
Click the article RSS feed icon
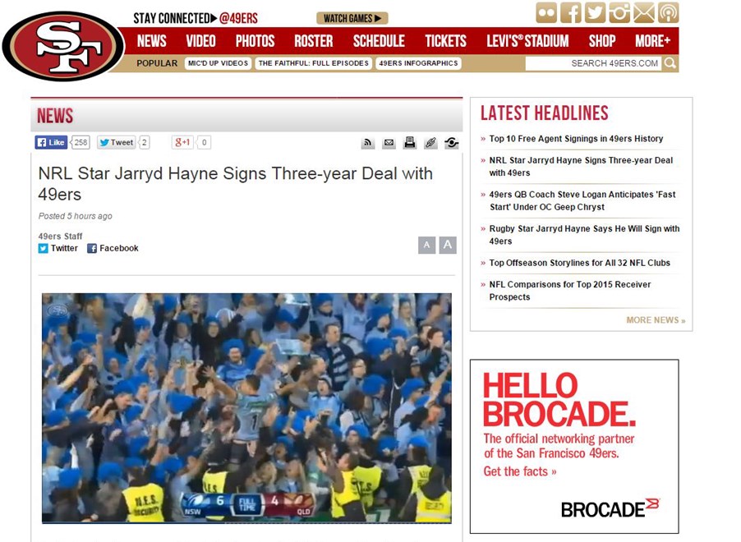coord(368,143)
